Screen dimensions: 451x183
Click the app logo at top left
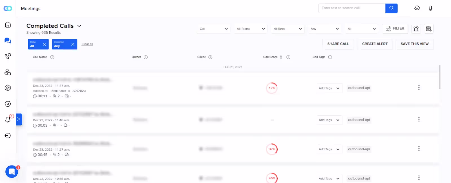click(8, 8)
